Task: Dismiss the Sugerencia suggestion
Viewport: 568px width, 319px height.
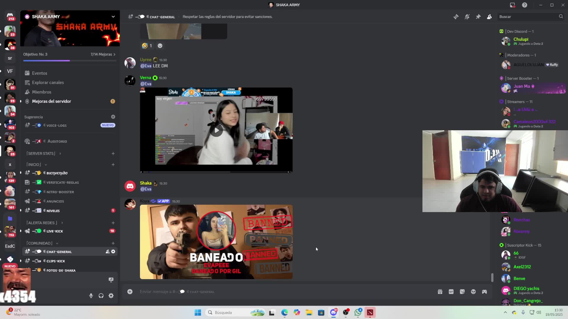Action: [x=113, y=117]
